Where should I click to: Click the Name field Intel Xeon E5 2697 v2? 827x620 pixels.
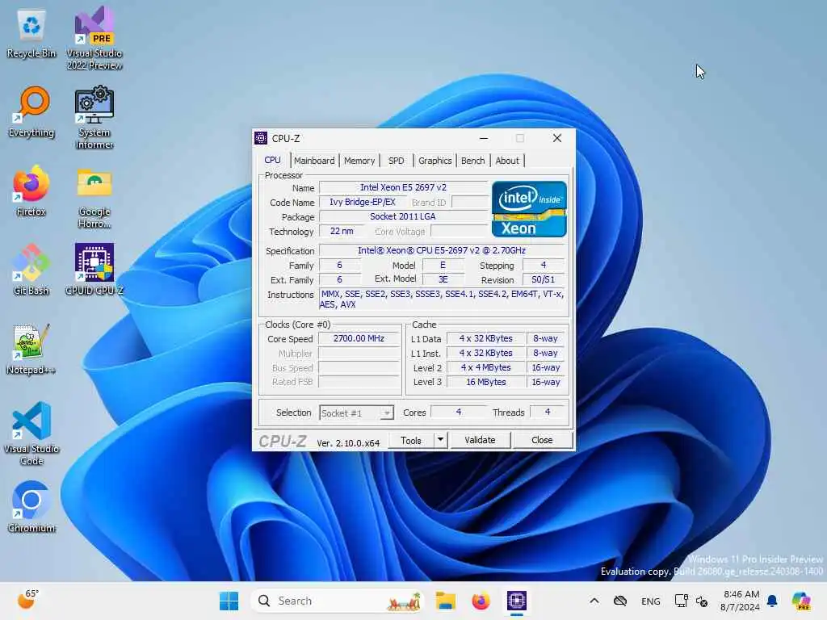pos(403,187)
